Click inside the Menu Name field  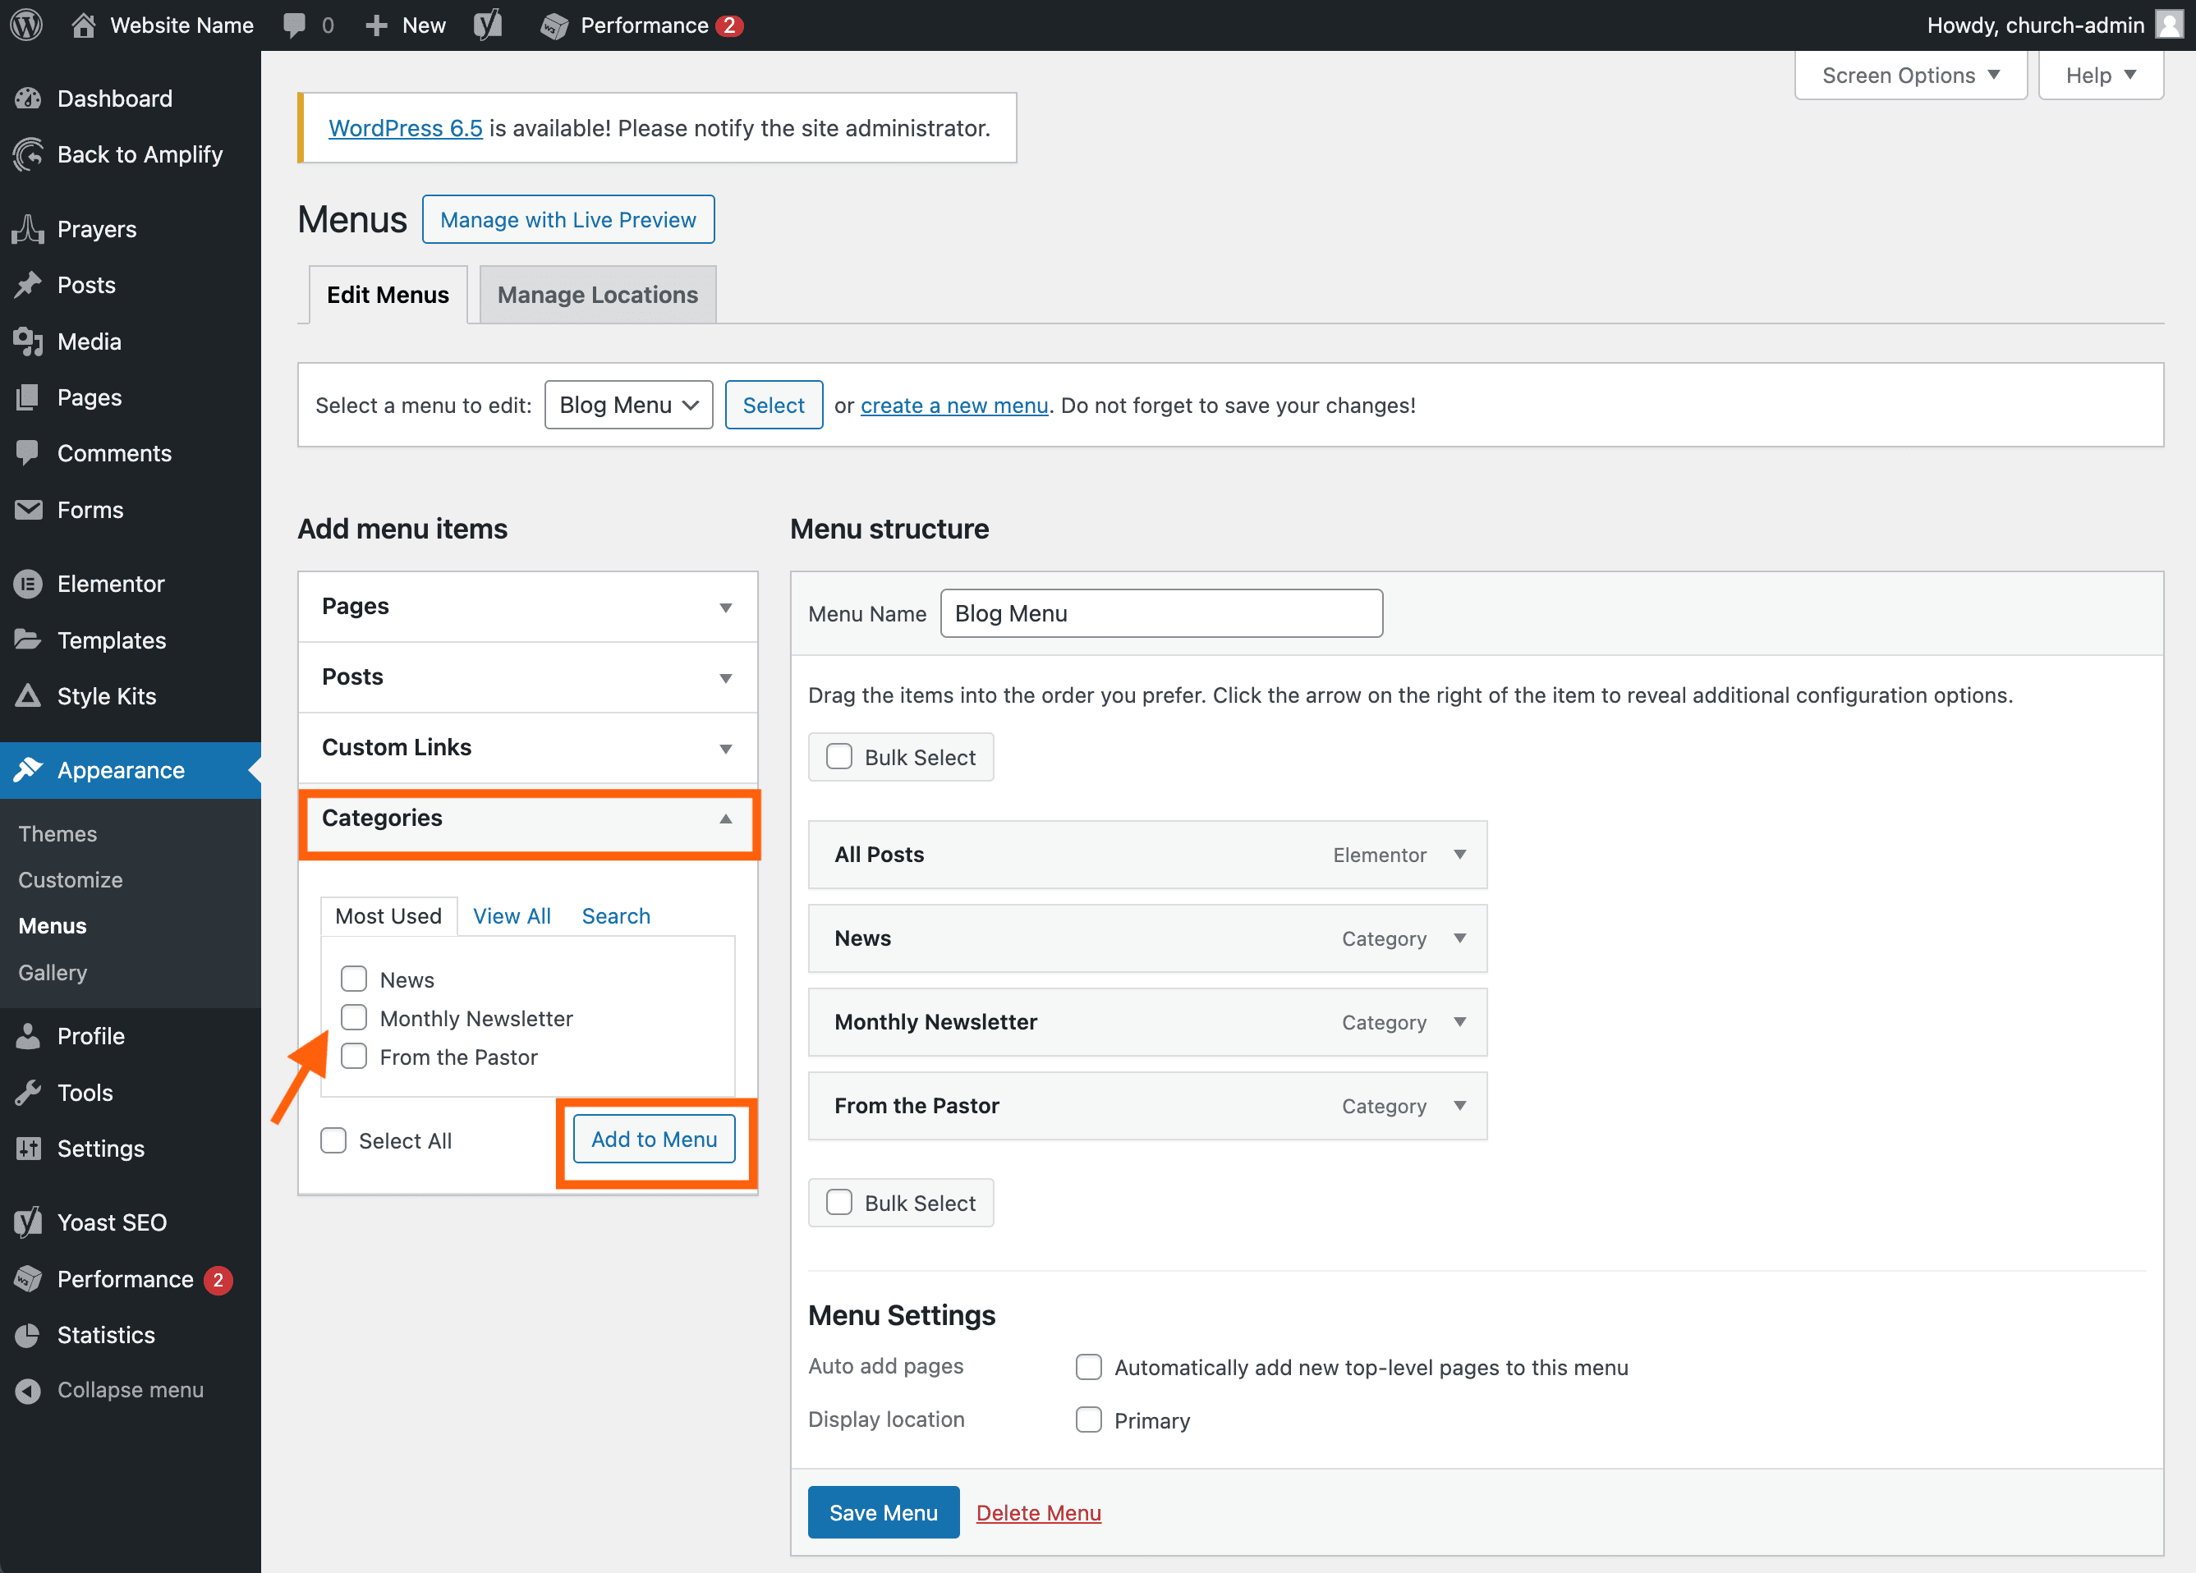1160,612
